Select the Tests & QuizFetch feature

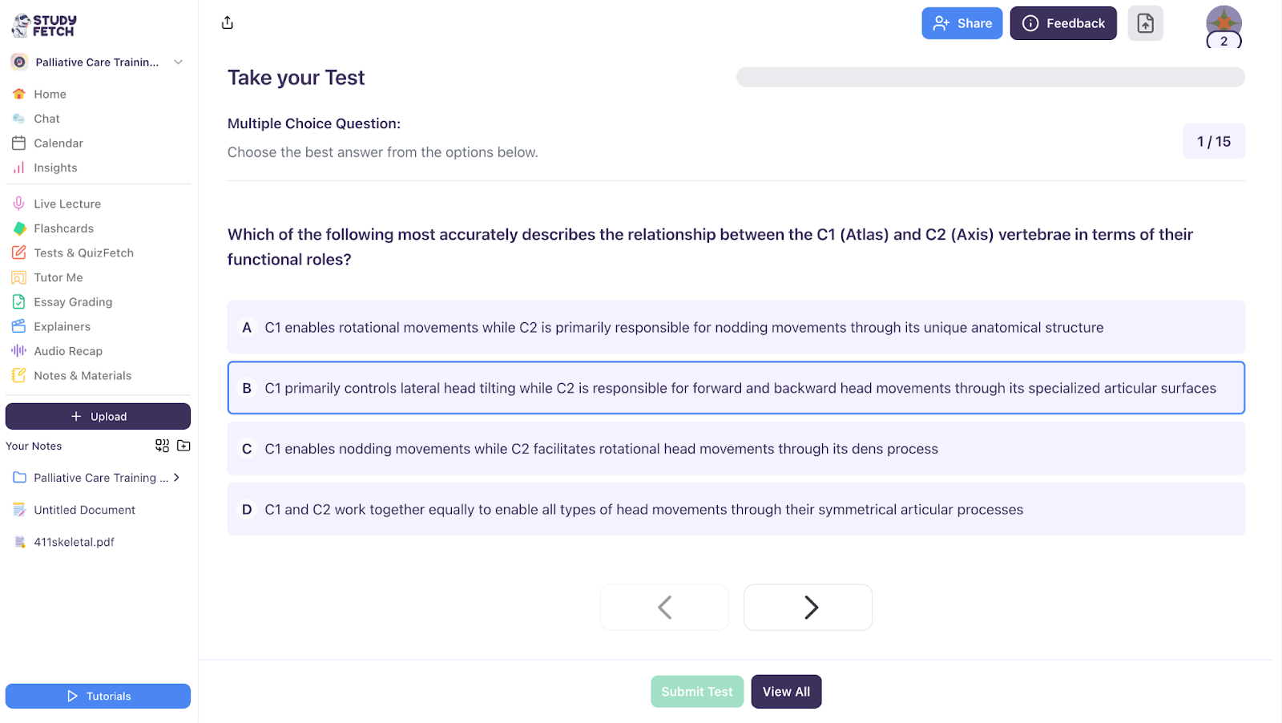[x=83, y=252]
